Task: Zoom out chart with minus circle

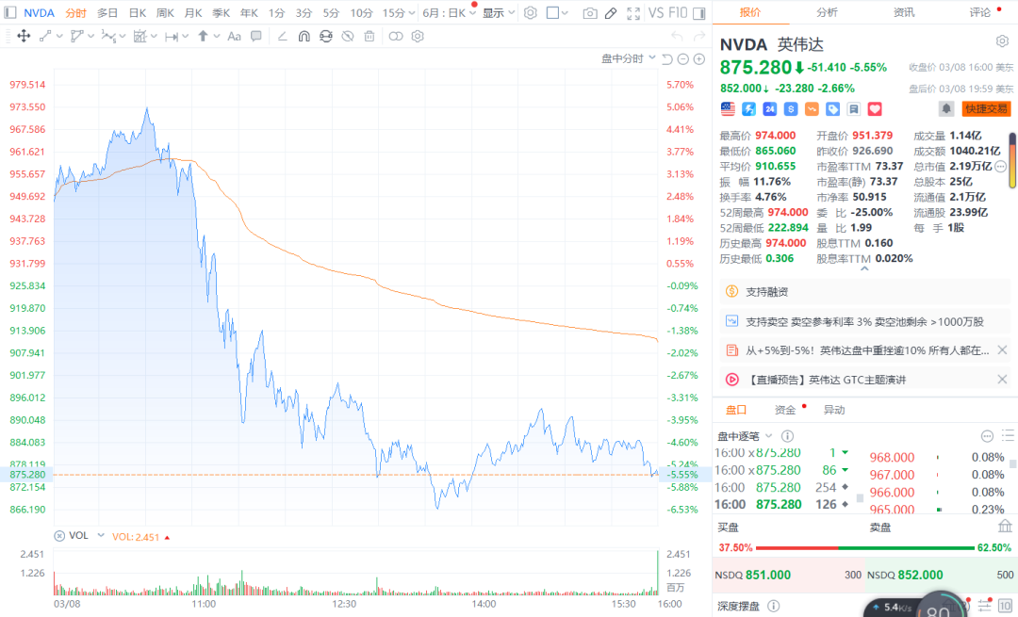Action: coord(683,59)
